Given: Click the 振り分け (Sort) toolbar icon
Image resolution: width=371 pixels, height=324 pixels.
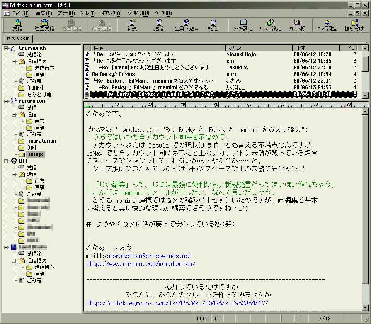Looking at the screenshot, I should [354, 25].
